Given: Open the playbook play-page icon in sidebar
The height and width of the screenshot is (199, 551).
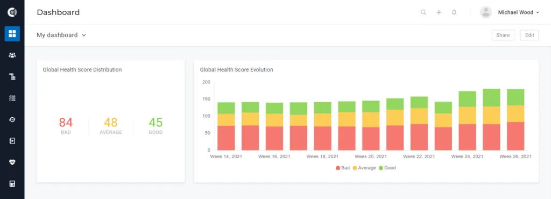Looking at the screenshot, I should 12,141.
